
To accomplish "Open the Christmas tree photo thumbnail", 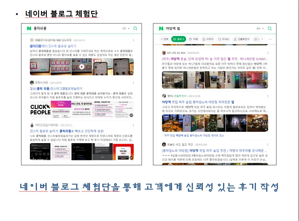I will pyautogui.click(x=215, y=123).
